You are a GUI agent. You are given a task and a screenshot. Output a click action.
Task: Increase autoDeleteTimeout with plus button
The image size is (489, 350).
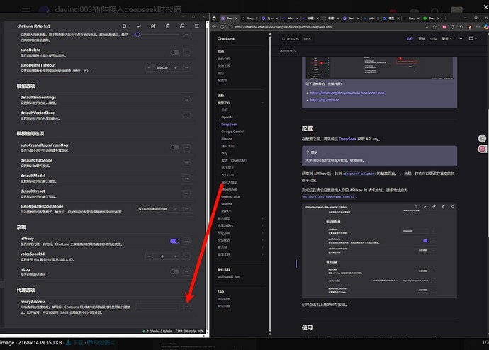tap(176, 67)
